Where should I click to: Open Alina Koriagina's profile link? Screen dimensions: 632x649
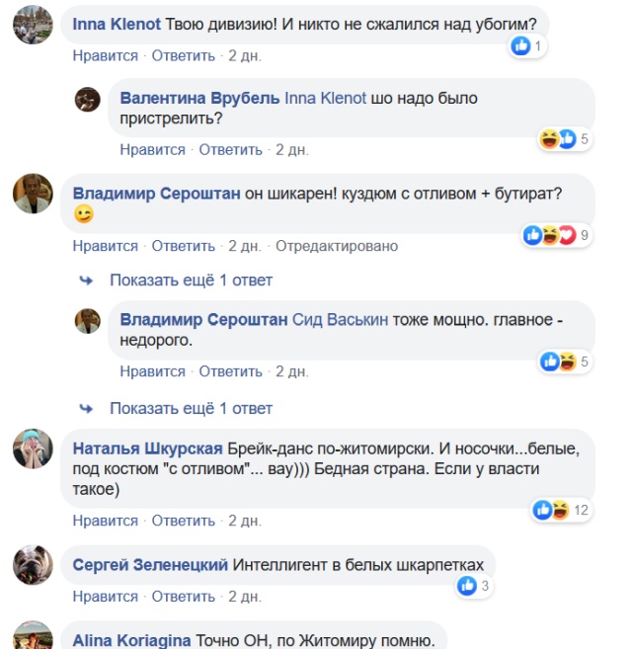132,639
